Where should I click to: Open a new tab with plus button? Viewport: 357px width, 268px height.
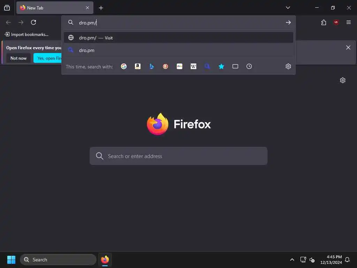point(101,8)
